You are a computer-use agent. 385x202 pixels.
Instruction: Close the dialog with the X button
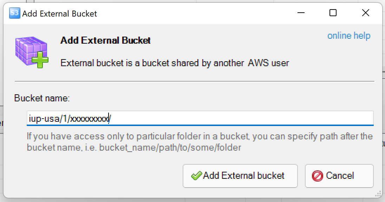pos(365,13)
